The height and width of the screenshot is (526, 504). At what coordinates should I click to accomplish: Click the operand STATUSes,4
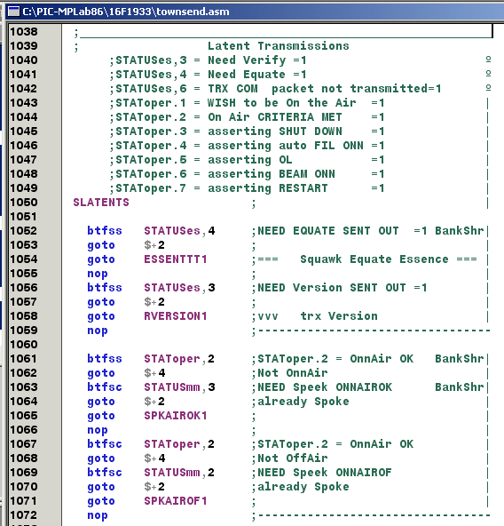pos(179,231)
